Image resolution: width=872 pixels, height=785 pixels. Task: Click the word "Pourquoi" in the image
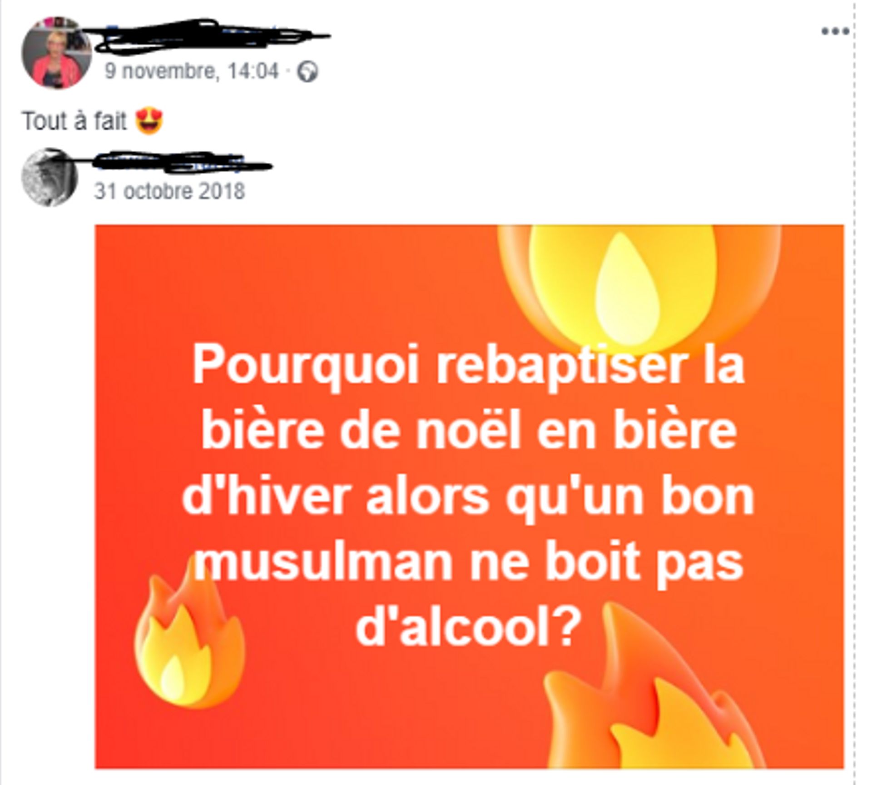click(306, 367)
